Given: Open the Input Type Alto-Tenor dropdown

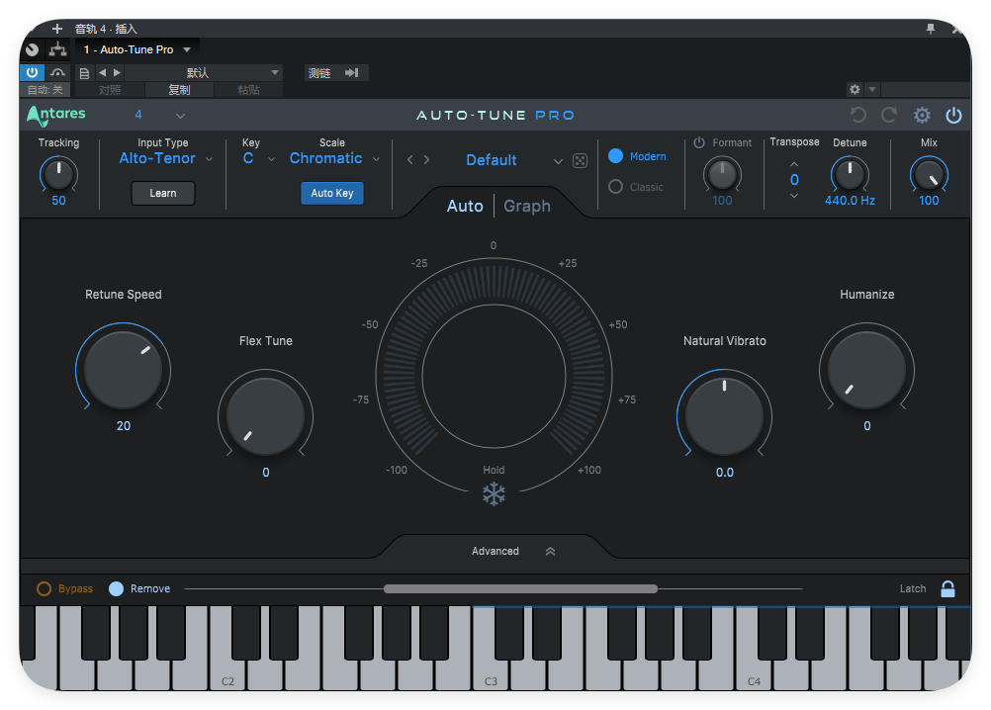Looking at the screenshot, I should [x=165, y=158].
